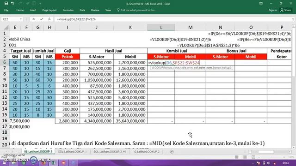Click the Name Box showing R22
This screenshot has height=166, width=296.
point(10,19)
